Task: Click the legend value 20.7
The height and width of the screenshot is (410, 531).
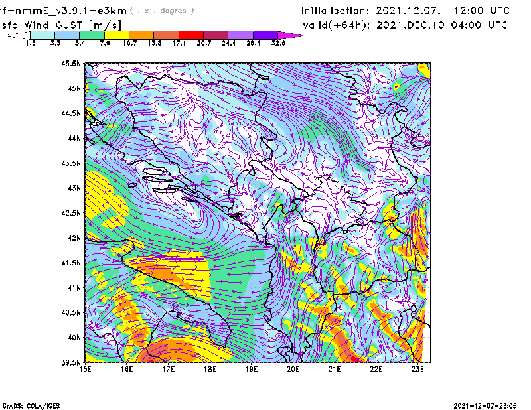Action: point(204,43)
